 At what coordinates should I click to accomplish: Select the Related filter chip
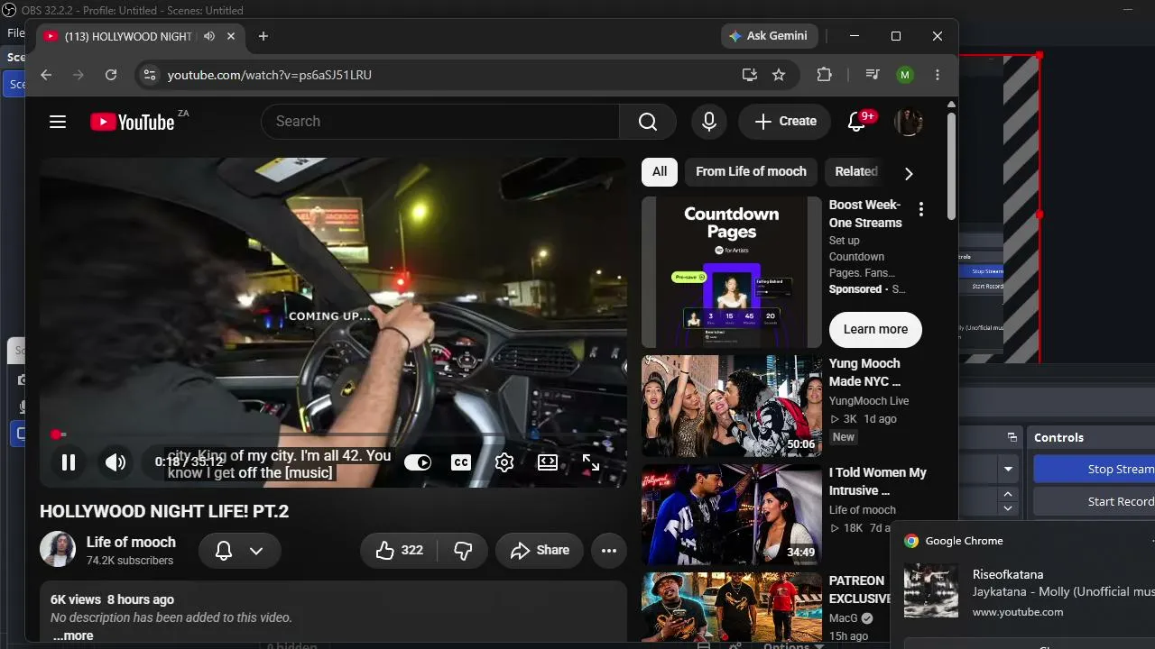856,171
